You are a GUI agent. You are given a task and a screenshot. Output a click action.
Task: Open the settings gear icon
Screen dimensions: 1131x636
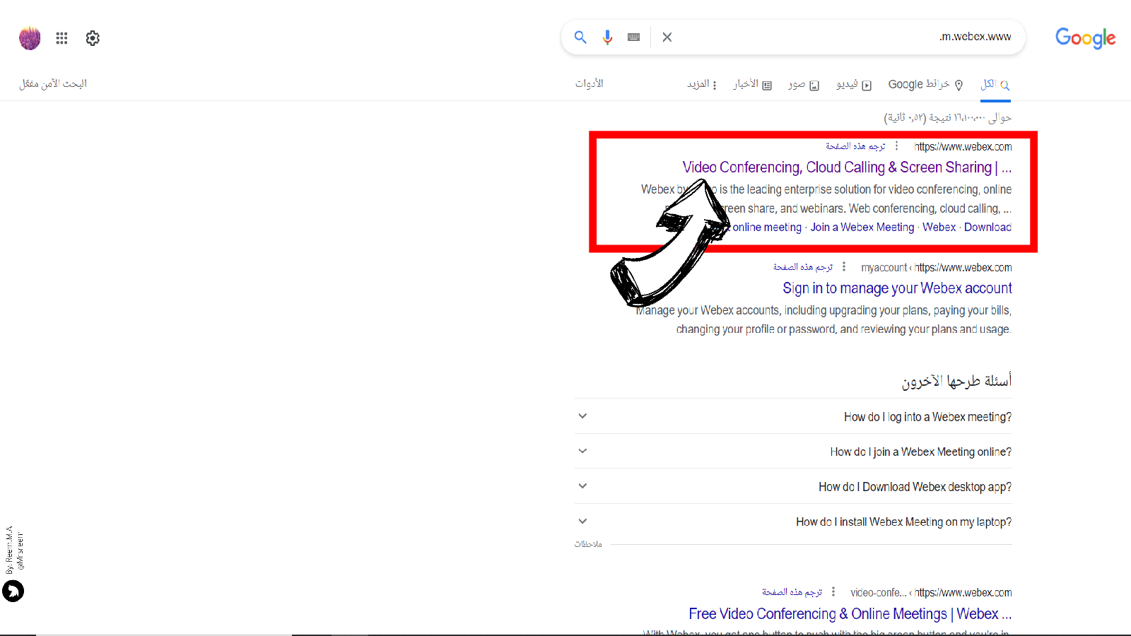[x=93, y=38]
